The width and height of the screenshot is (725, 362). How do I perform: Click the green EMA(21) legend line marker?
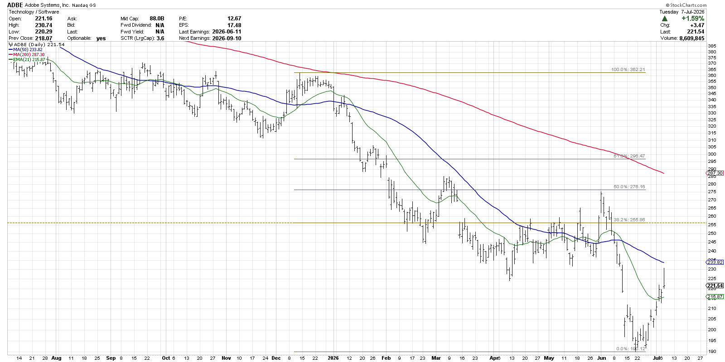[10, 60]
